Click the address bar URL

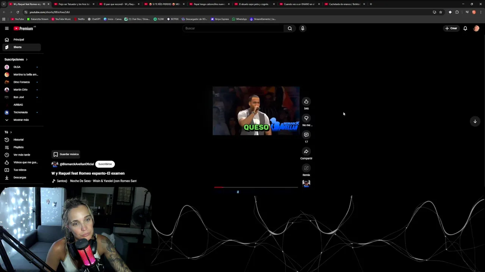point(49,12)
